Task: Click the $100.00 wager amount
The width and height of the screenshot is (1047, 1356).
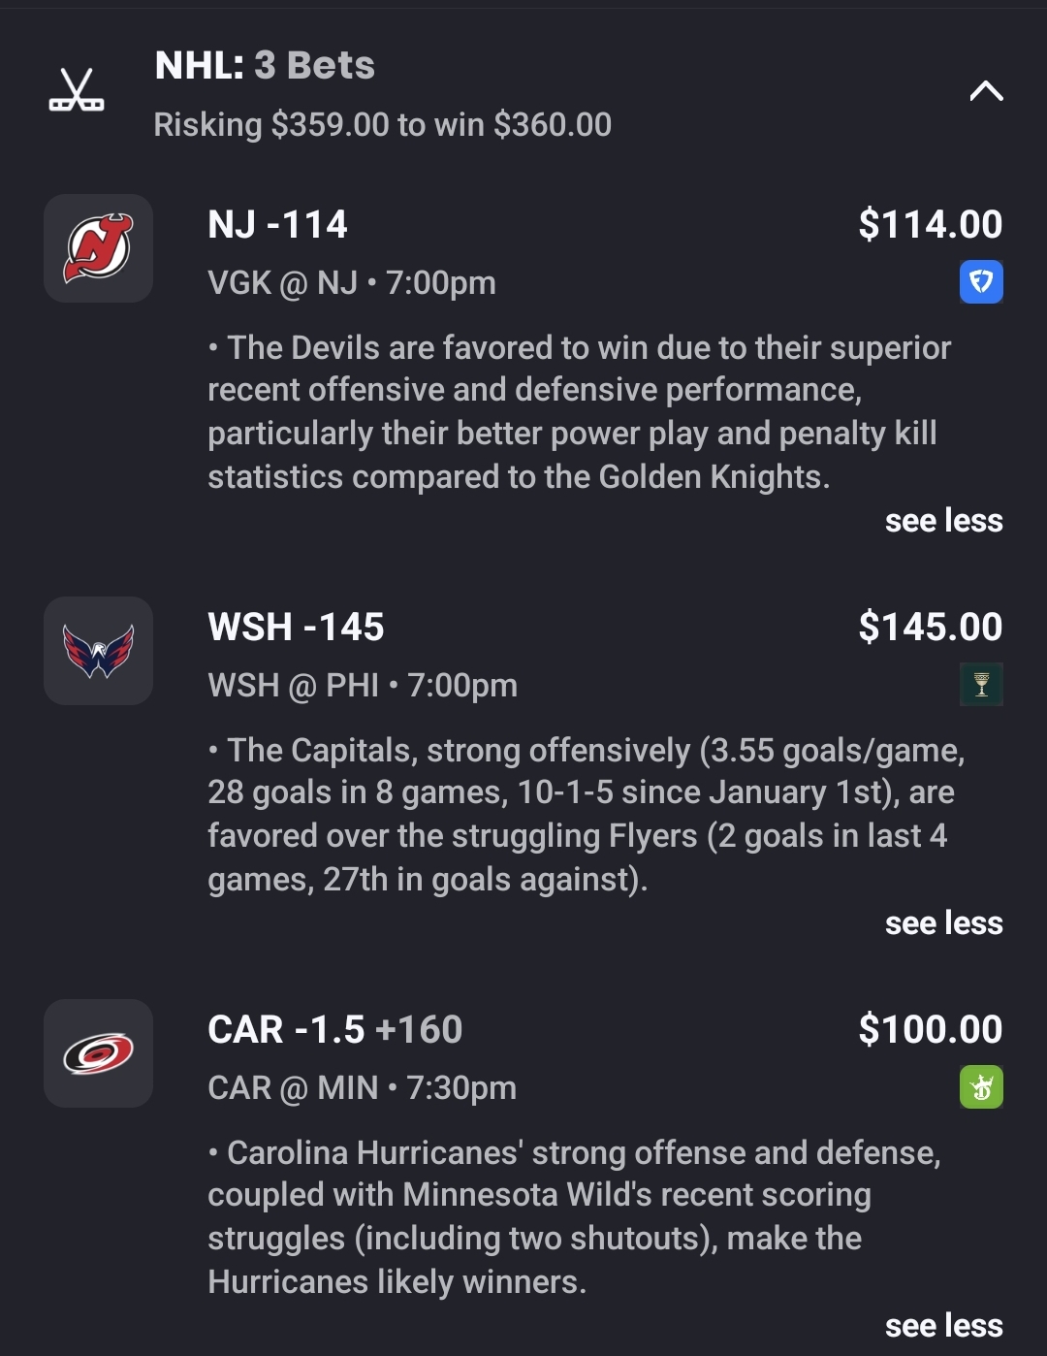Action: point(930,1030)
